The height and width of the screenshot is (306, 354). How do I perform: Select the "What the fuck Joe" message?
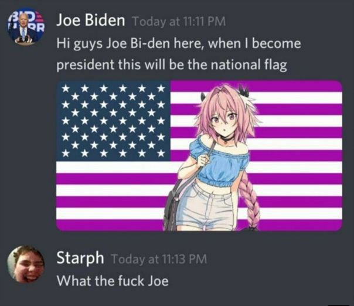tap(113, 281)
